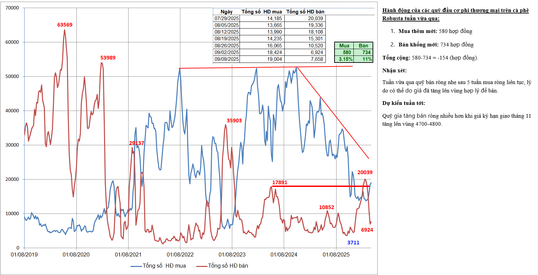Screen dimensions: 538x275
Task: Click the 17891 label above horizontal line
Action: [280, 183]
